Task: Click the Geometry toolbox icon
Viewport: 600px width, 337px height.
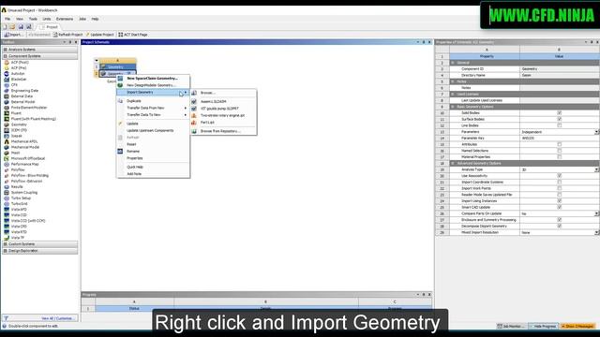Action: (7, 125)
